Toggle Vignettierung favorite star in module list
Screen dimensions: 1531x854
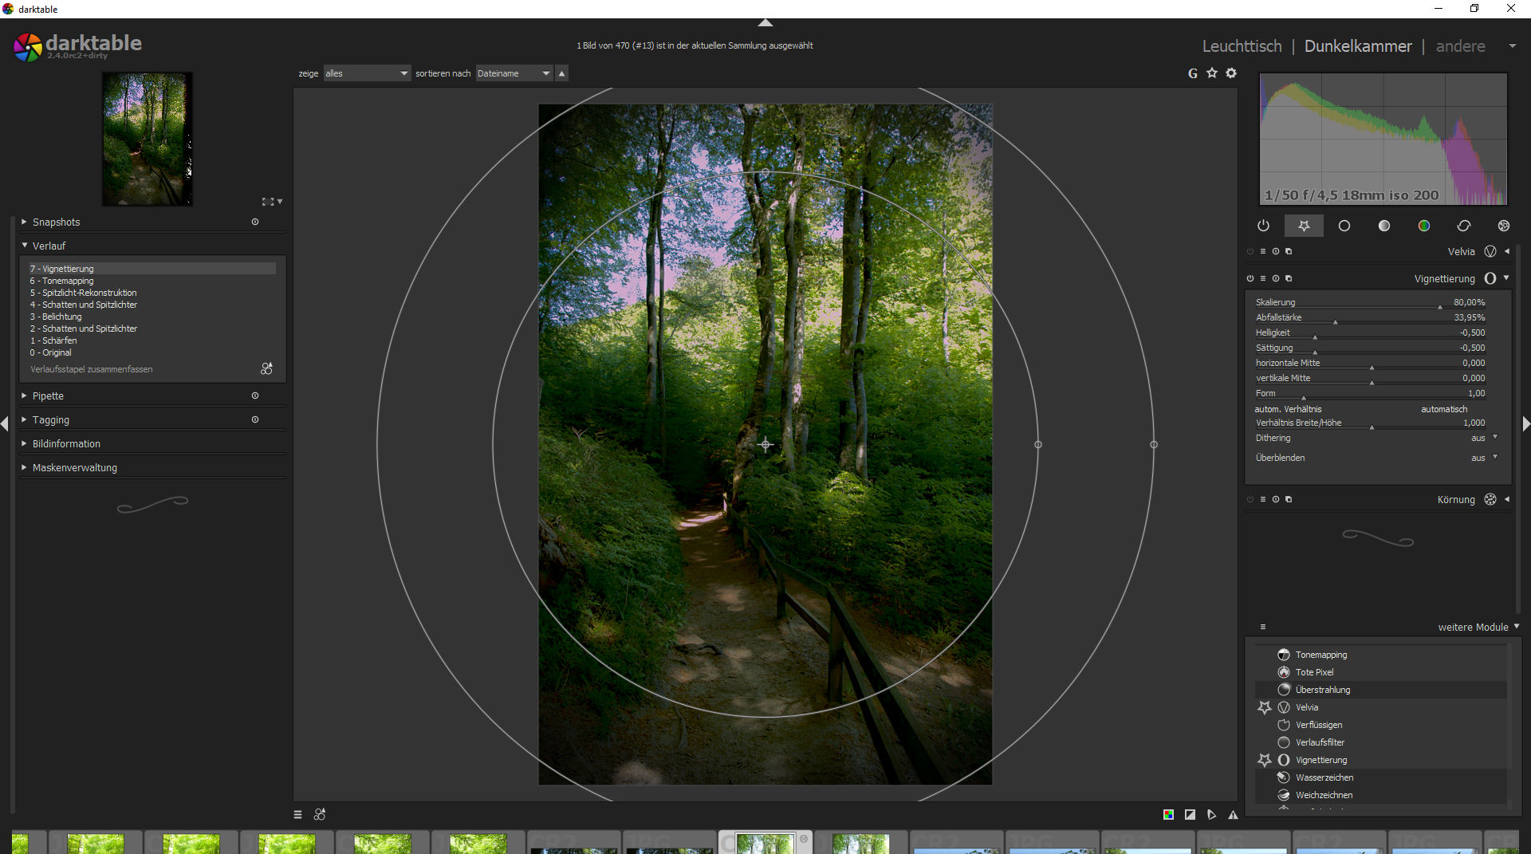1265,760
